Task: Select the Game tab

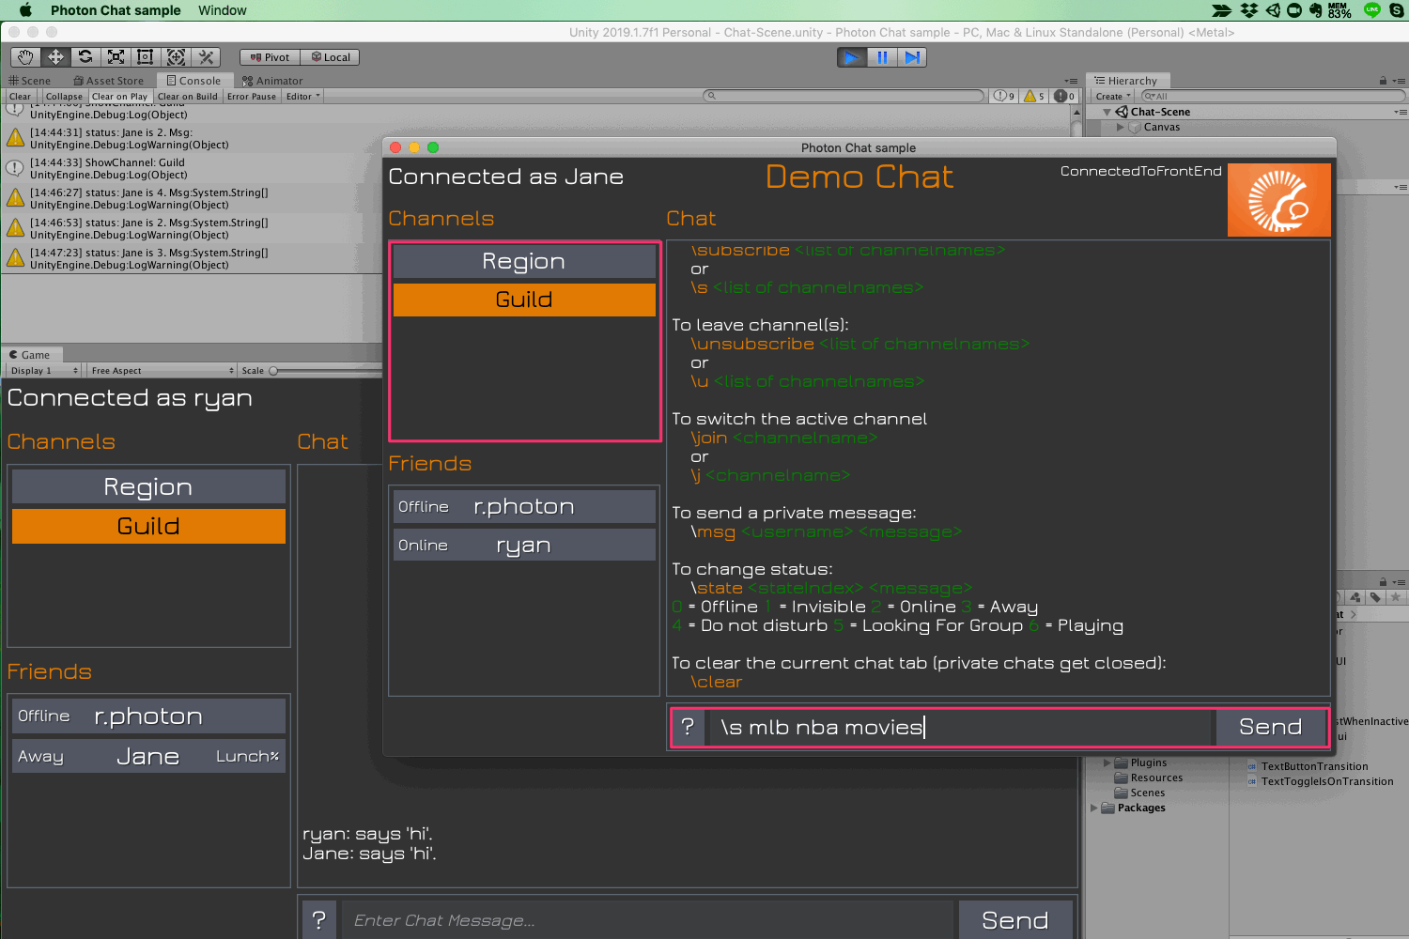Action: pyautogui.click(x=31, y=355)
